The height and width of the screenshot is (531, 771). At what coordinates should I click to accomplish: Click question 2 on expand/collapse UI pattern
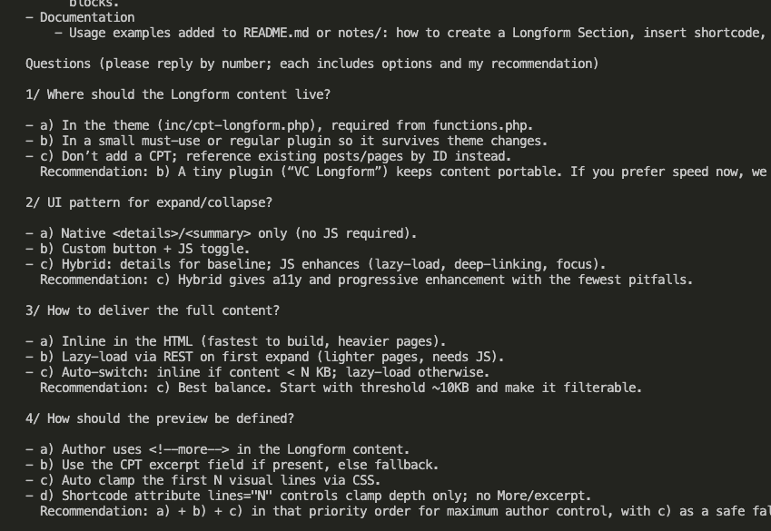[x=149, y=202]
